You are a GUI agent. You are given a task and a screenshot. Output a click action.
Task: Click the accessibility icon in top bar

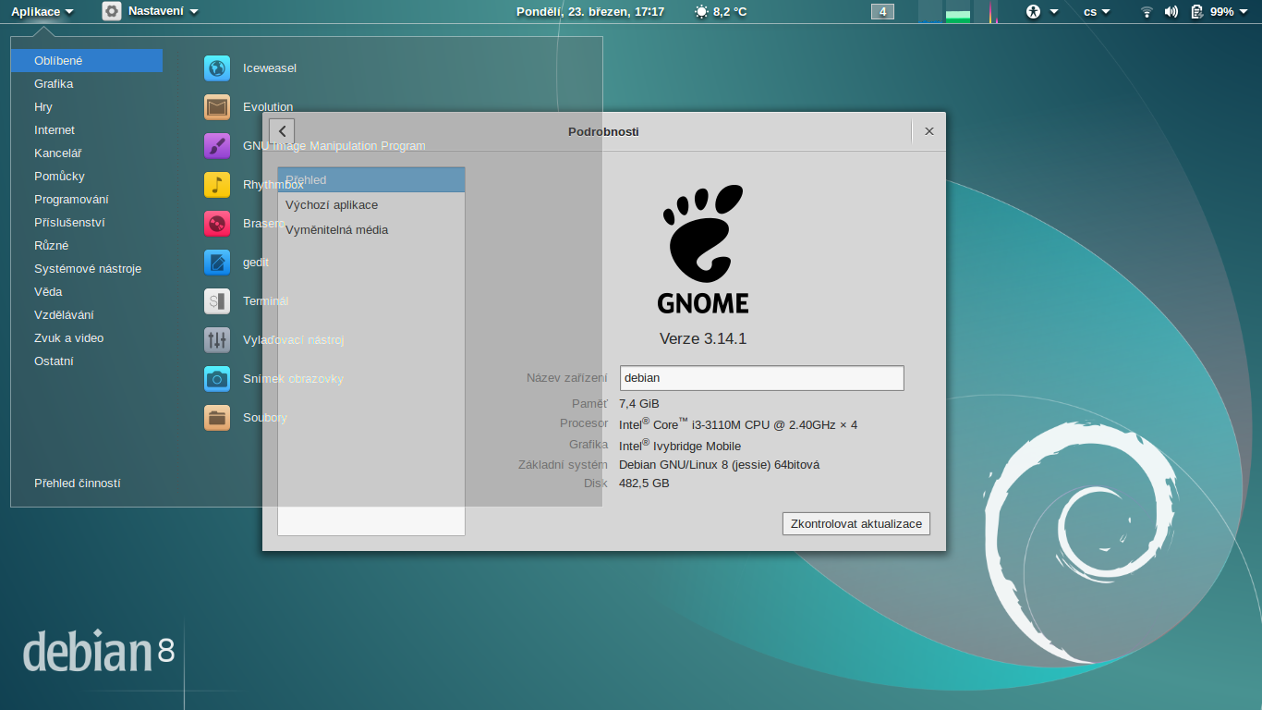click(1034, 12)
